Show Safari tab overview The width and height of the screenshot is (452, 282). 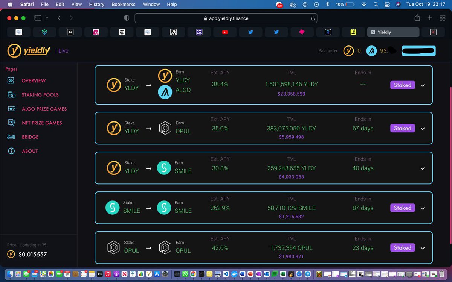click(x=443, y=18)
